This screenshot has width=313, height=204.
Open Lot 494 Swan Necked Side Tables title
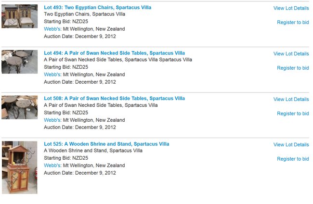pyautogui.click(x=114, y=53)
